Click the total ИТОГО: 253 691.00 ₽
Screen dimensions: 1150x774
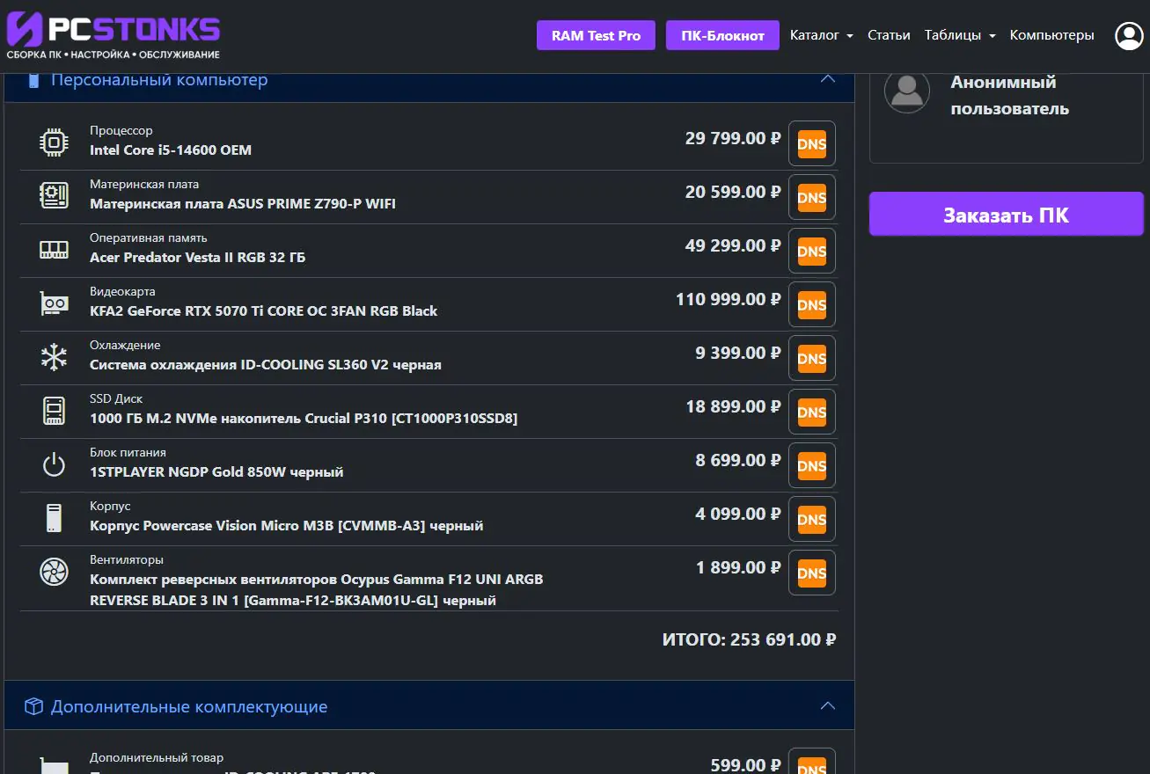pyautogui.click(x=749, y=639)
